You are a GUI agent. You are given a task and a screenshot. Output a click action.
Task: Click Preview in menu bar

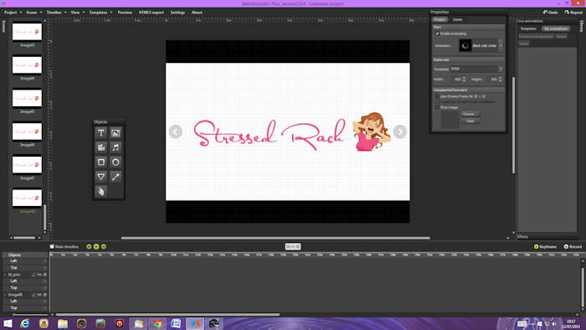point(125,13)
